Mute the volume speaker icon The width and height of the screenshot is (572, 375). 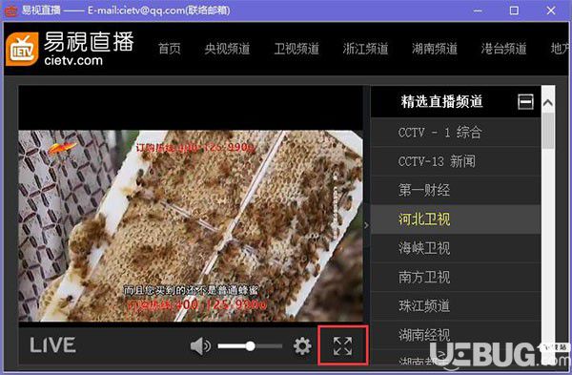point(200,345)
